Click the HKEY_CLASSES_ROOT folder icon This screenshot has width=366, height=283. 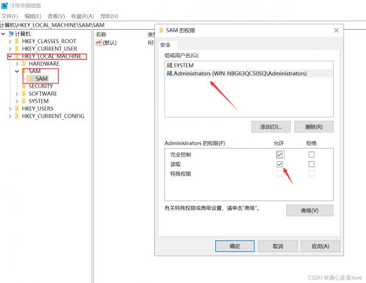click(17, 41)
